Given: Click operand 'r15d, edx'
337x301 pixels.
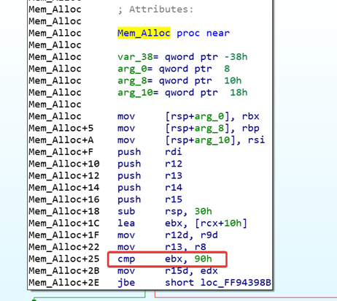Looking at the screenshot, I should 191,271.
